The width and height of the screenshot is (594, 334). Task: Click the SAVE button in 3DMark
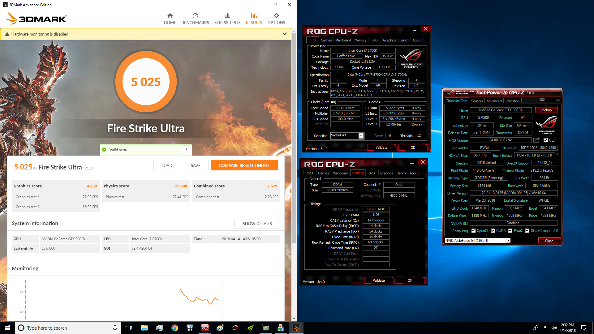(x=196, y=165)
